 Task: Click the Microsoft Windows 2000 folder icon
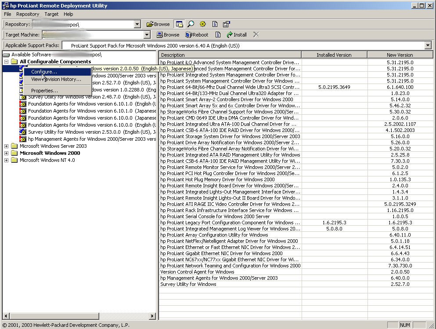(x=14, y=153)
